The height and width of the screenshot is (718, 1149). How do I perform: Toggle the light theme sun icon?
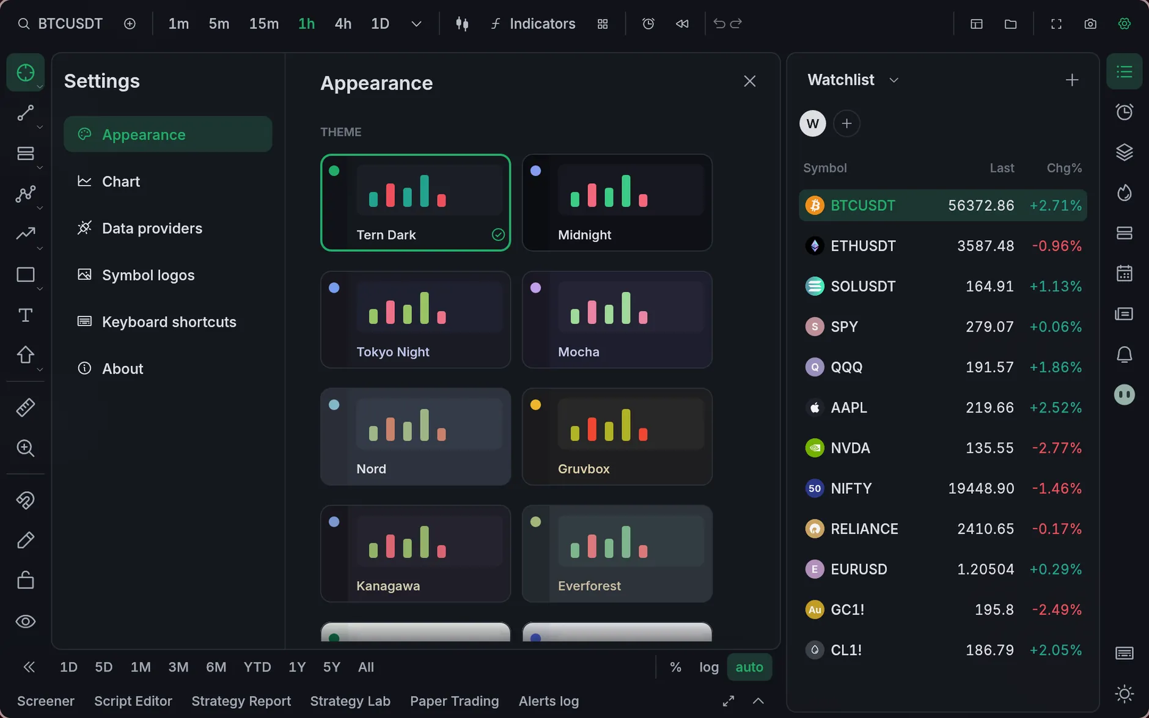point(1125,694)
